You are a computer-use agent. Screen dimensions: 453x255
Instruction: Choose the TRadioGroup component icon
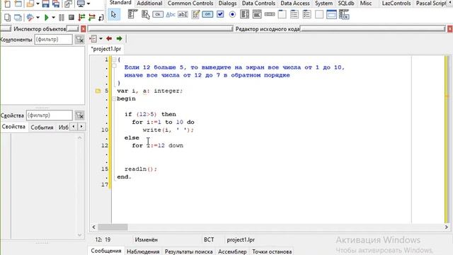coord(294,14)
